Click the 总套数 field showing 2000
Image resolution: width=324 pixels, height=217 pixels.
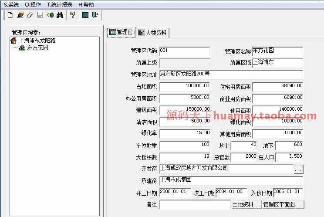point(243,157)
